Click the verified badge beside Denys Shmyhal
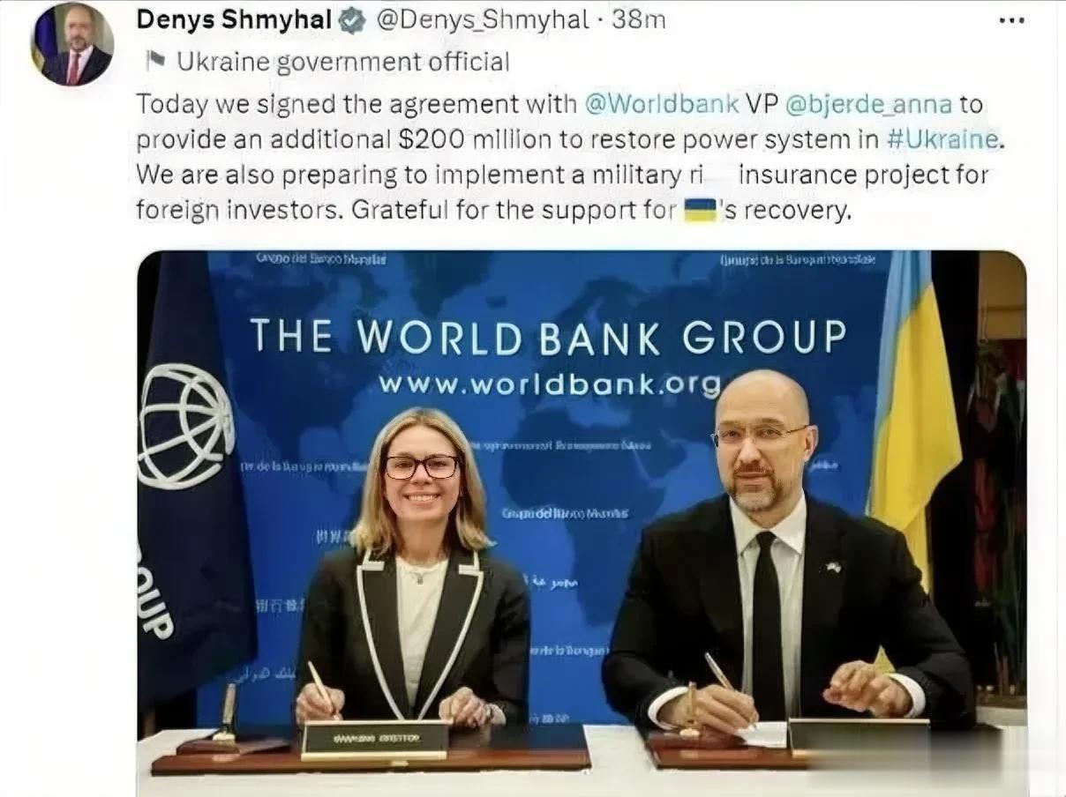This screenshot has height=797, width=1066. pyautogui.click(x=353, y=21)
